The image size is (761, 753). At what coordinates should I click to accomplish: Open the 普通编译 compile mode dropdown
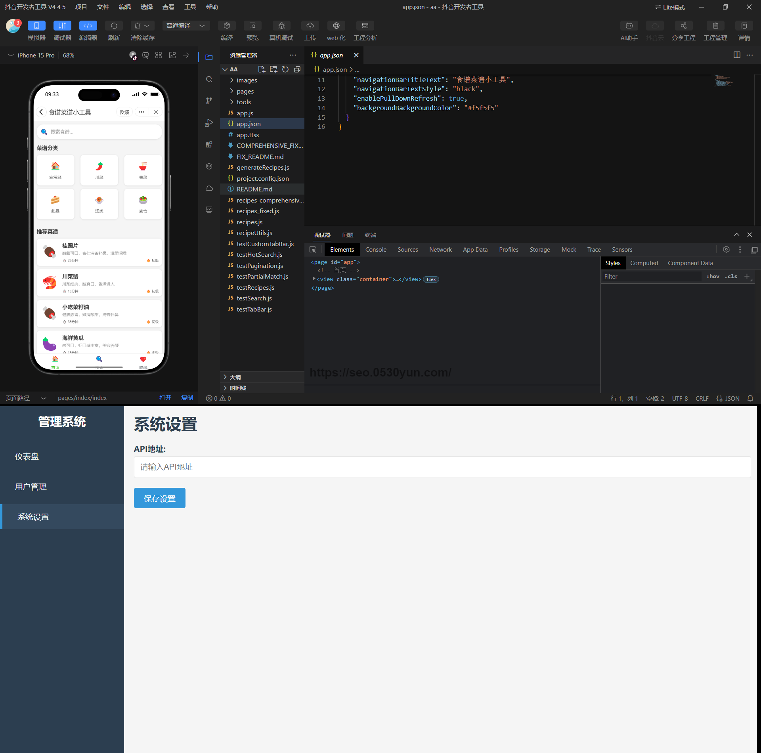(x=185, y=26)
